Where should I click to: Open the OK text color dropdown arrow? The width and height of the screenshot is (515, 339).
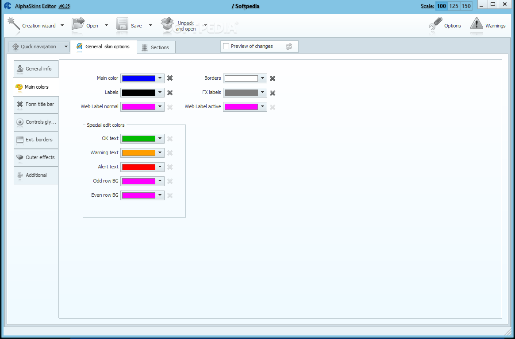[x=160, y=138]
